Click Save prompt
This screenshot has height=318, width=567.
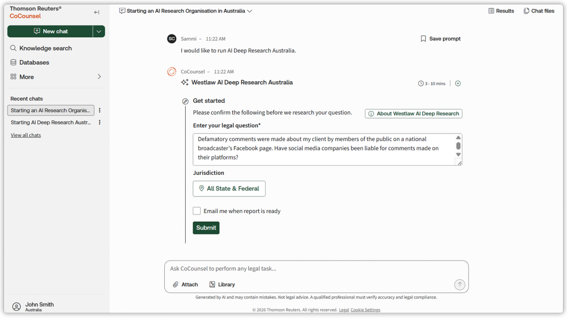(x=440, y=39)
